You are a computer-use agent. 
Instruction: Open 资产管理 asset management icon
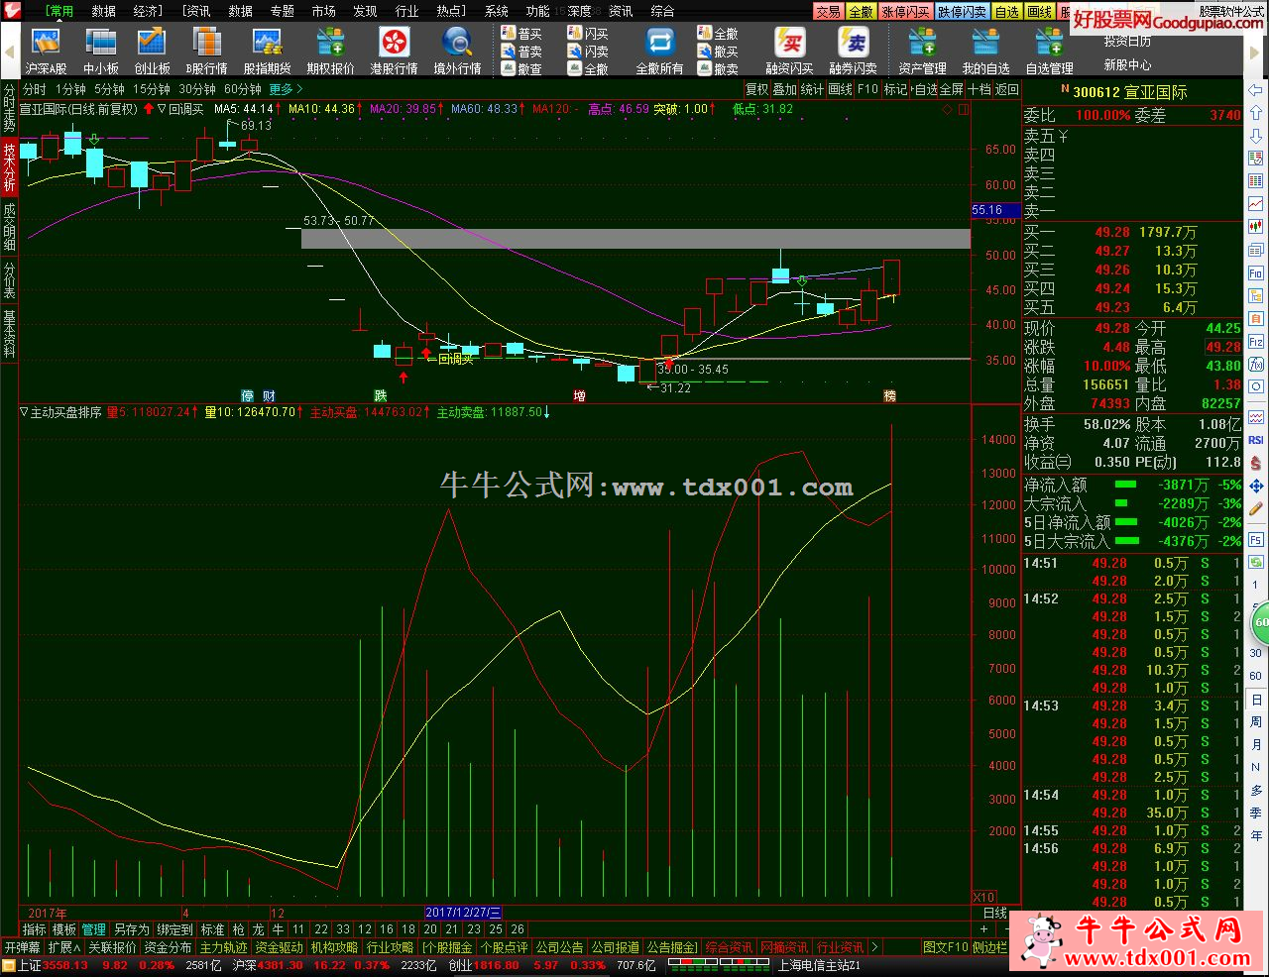point(922,52)
